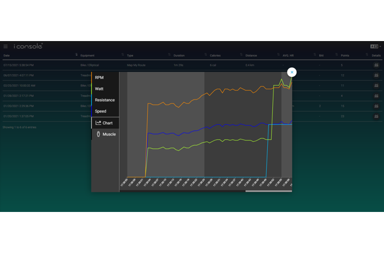Open the hamburger menu
This screenshot has width=384, height=253.
[6, 47]
